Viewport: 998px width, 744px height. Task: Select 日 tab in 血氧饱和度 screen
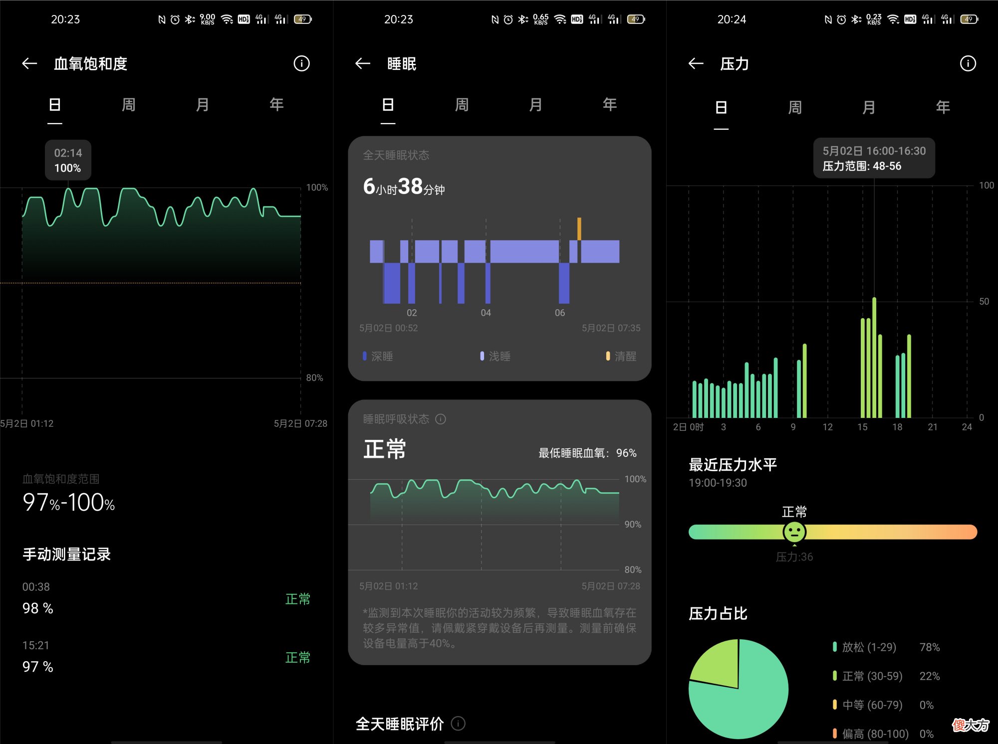pos(55,105)
